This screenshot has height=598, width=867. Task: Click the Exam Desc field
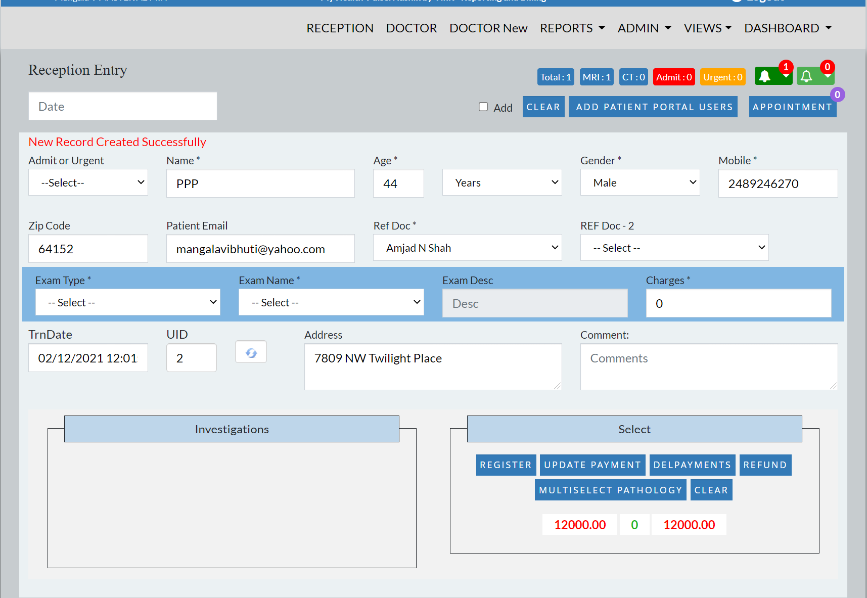click(x=535, y=303)
